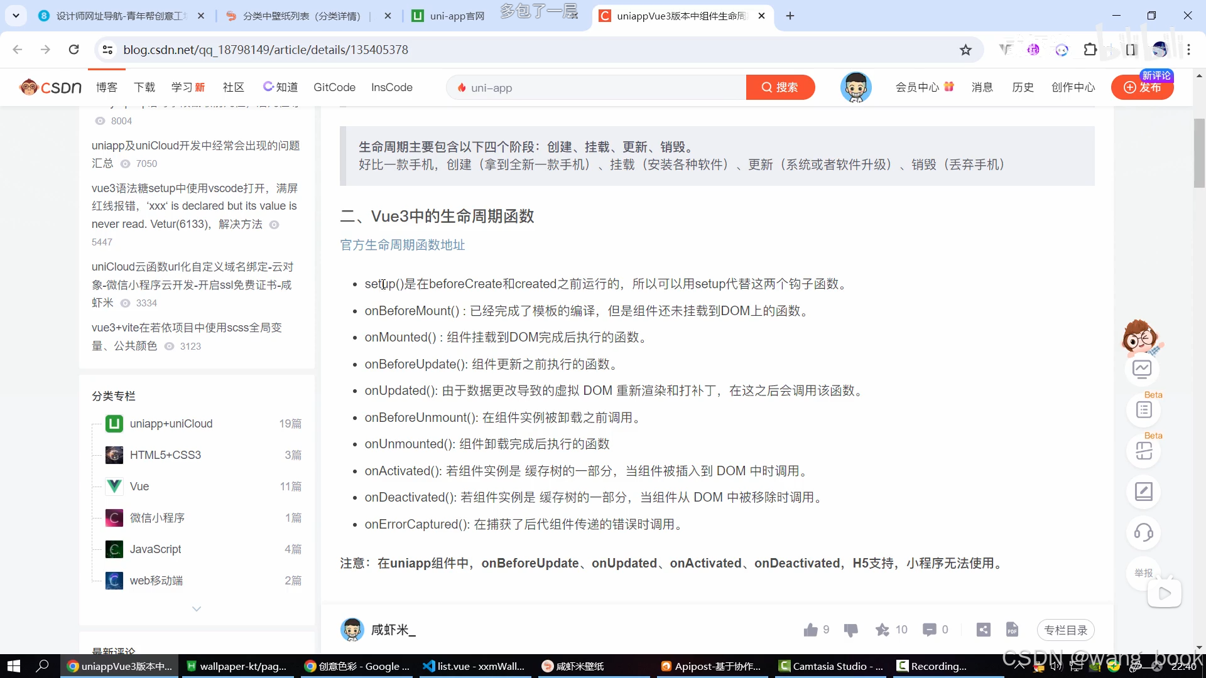Viewport: 1206px width, 678px height.
Task: Open the Chrome three-dot menu
Action: (x=1188, y=50)
